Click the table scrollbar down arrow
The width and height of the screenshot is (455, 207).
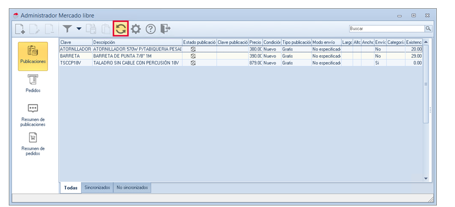tap(426, 178)
